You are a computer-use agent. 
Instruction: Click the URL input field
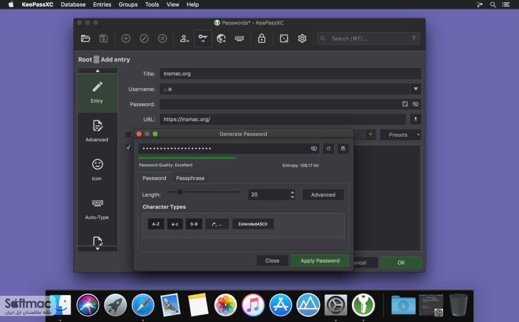pyautogui.click(x=283, y=119)
